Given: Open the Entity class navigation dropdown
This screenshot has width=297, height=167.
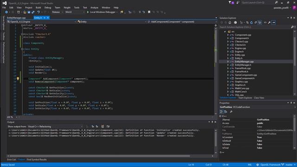Looking at the screenshot, I should pyautogui.click(x=112, y=22).
